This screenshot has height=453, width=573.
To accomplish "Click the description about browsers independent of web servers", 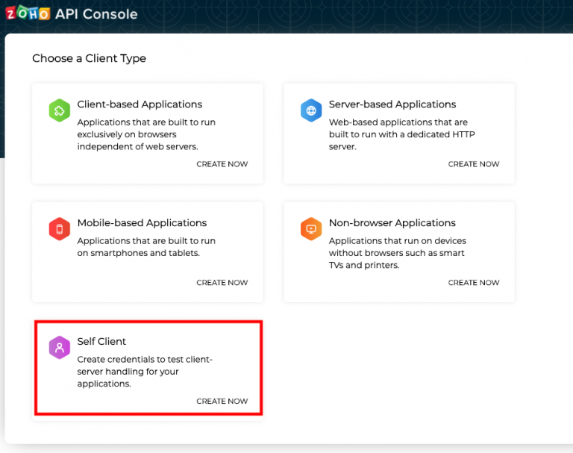I will [146, 134].
